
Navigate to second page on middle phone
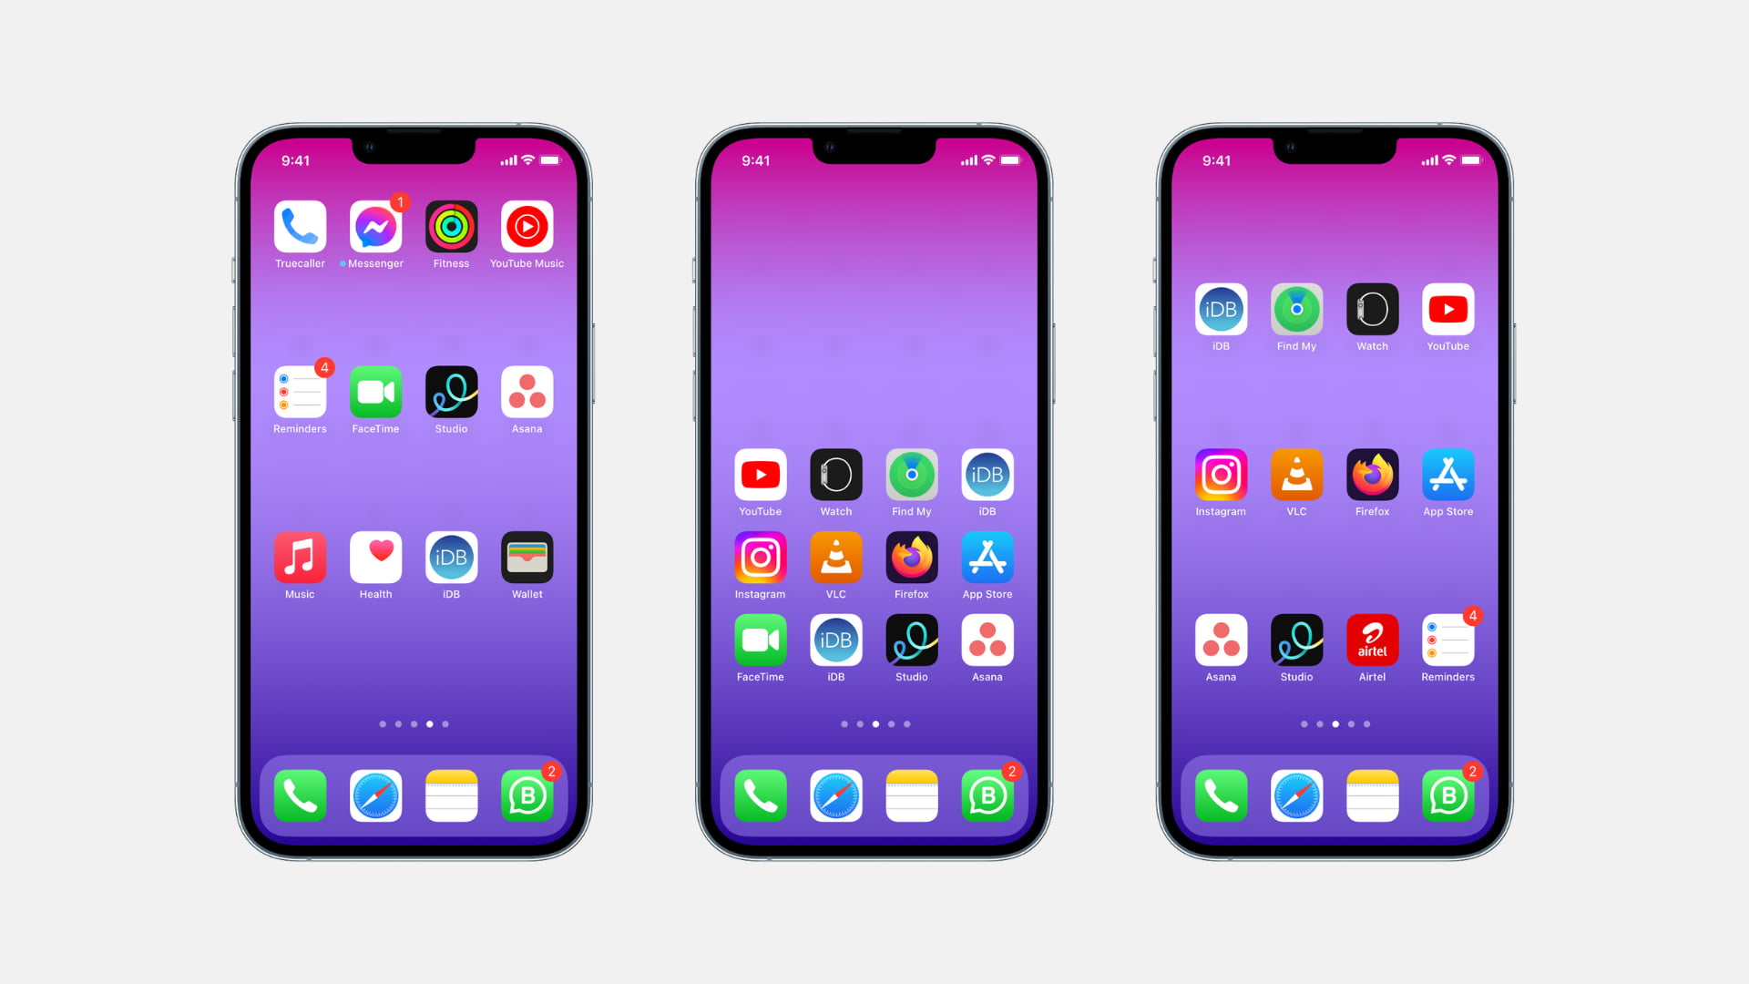click(x=860, y=723)
